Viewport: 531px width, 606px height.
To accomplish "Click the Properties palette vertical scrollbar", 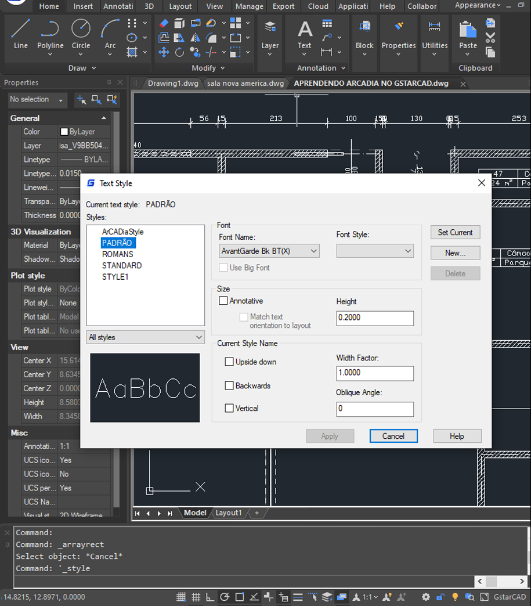I will pos(116,309).
